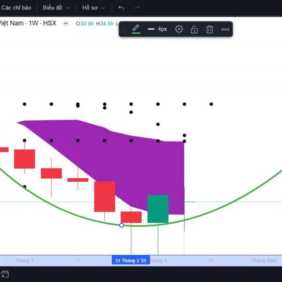Screen dimensions: 282x282
Task: Click the open price value 33.90
Action: 87,23
